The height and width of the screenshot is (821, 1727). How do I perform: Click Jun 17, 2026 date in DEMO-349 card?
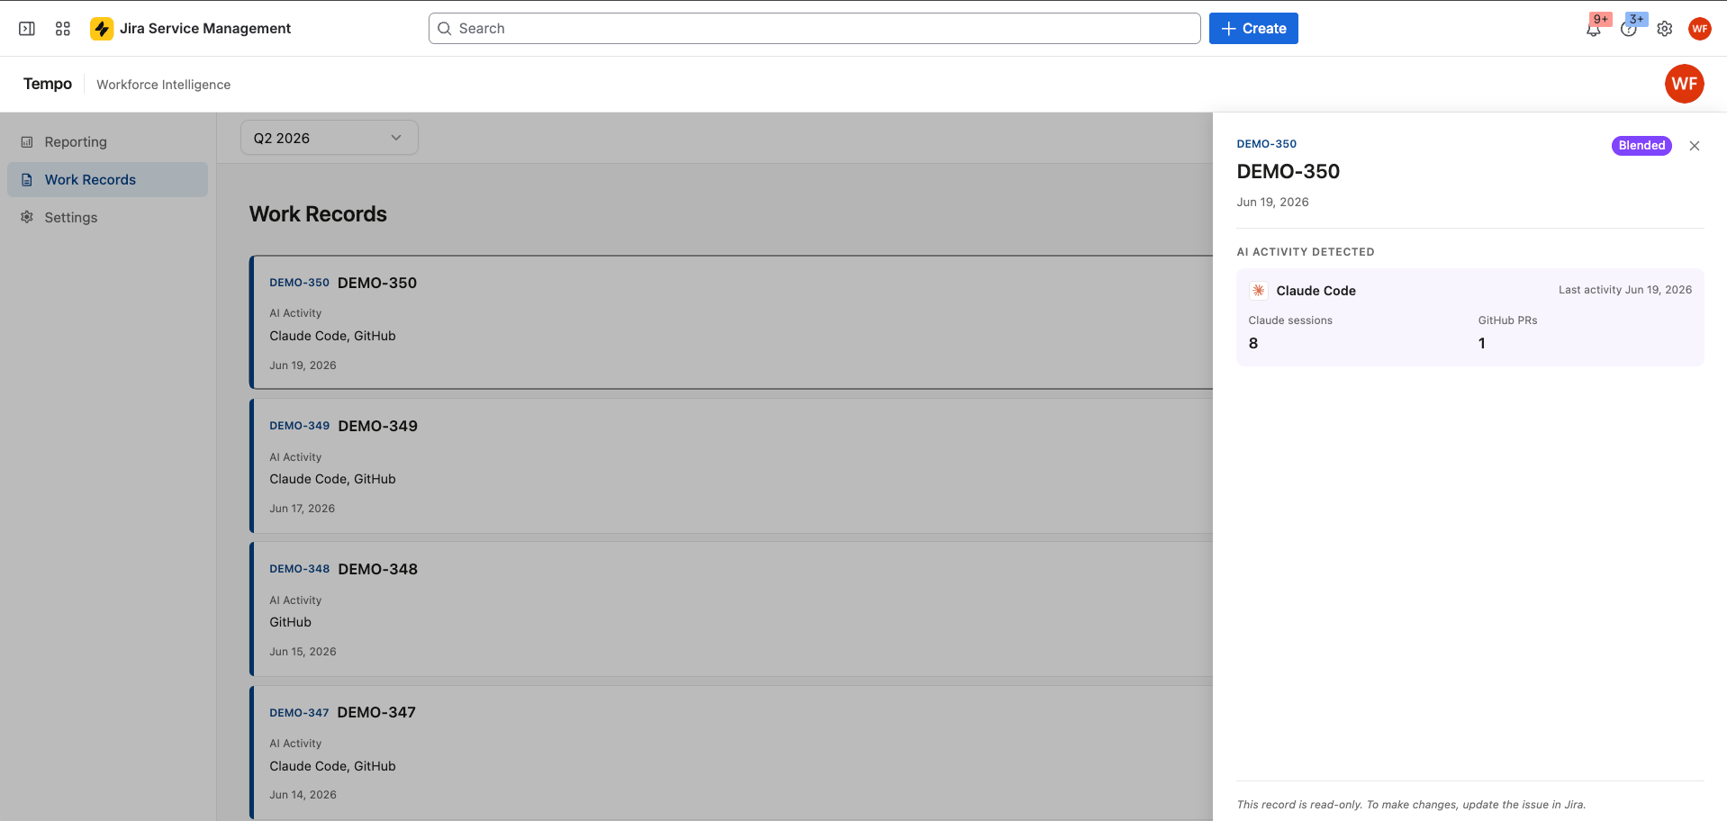tap(302, 509)
